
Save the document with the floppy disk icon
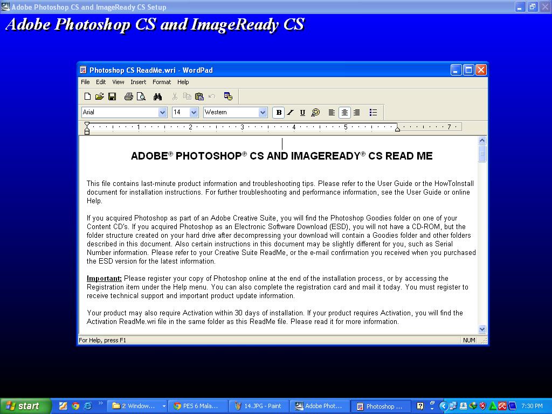pyautogui.click(x=112, y=96)
